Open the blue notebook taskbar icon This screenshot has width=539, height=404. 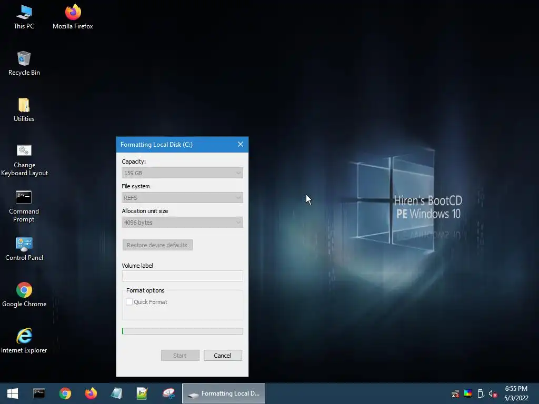[x=116, y=393]
